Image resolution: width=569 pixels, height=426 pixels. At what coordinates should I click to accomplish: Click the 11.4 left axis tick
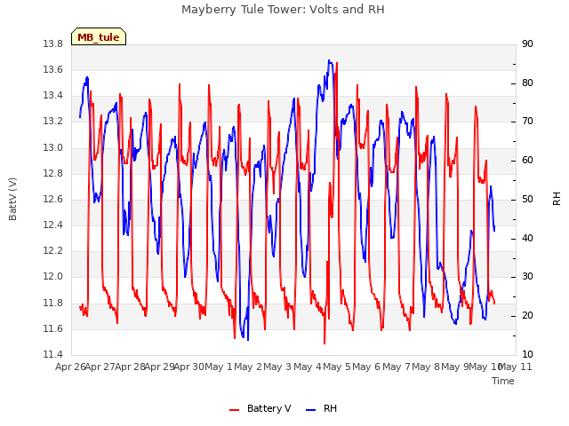(x=52, y=354)
